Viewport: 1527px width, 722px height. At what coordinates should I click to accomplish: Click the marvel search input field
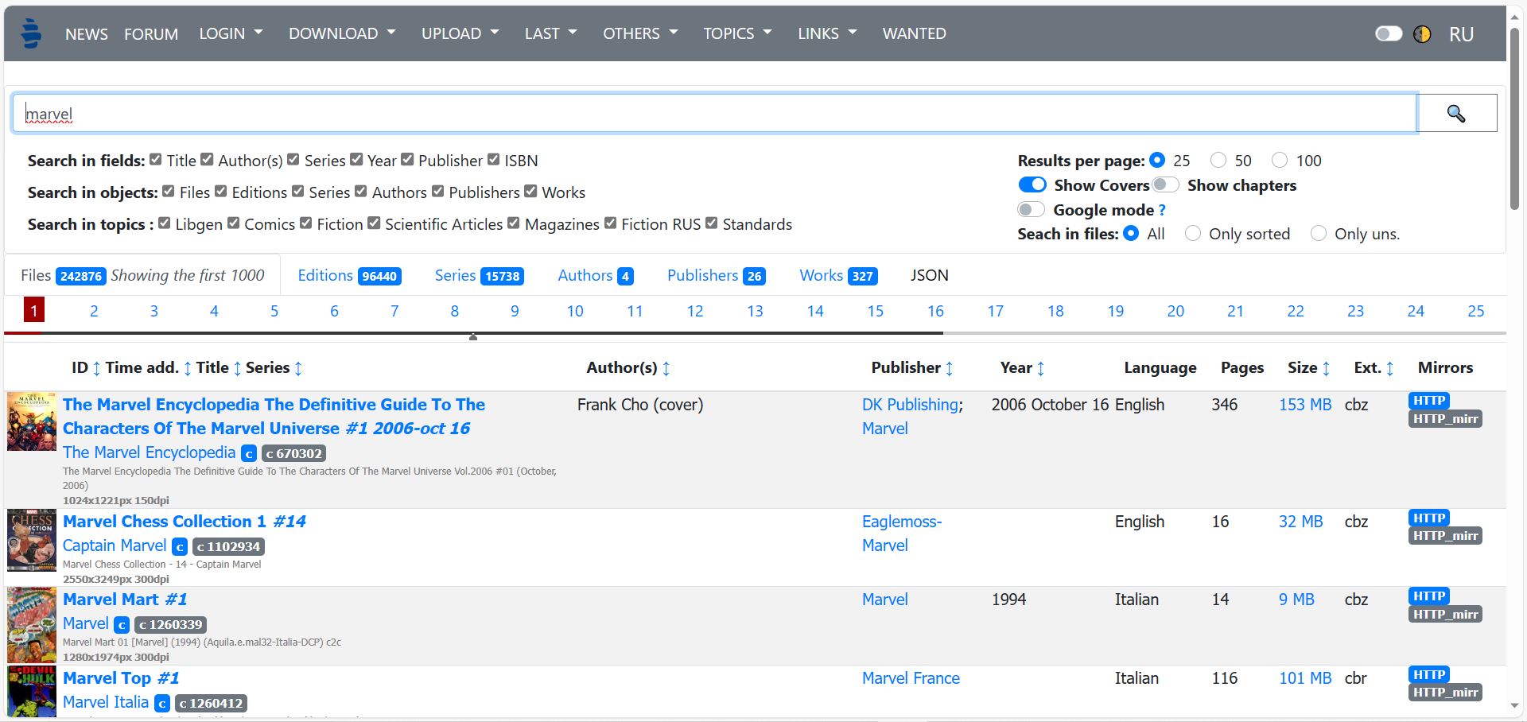click(x=713, y=114)
